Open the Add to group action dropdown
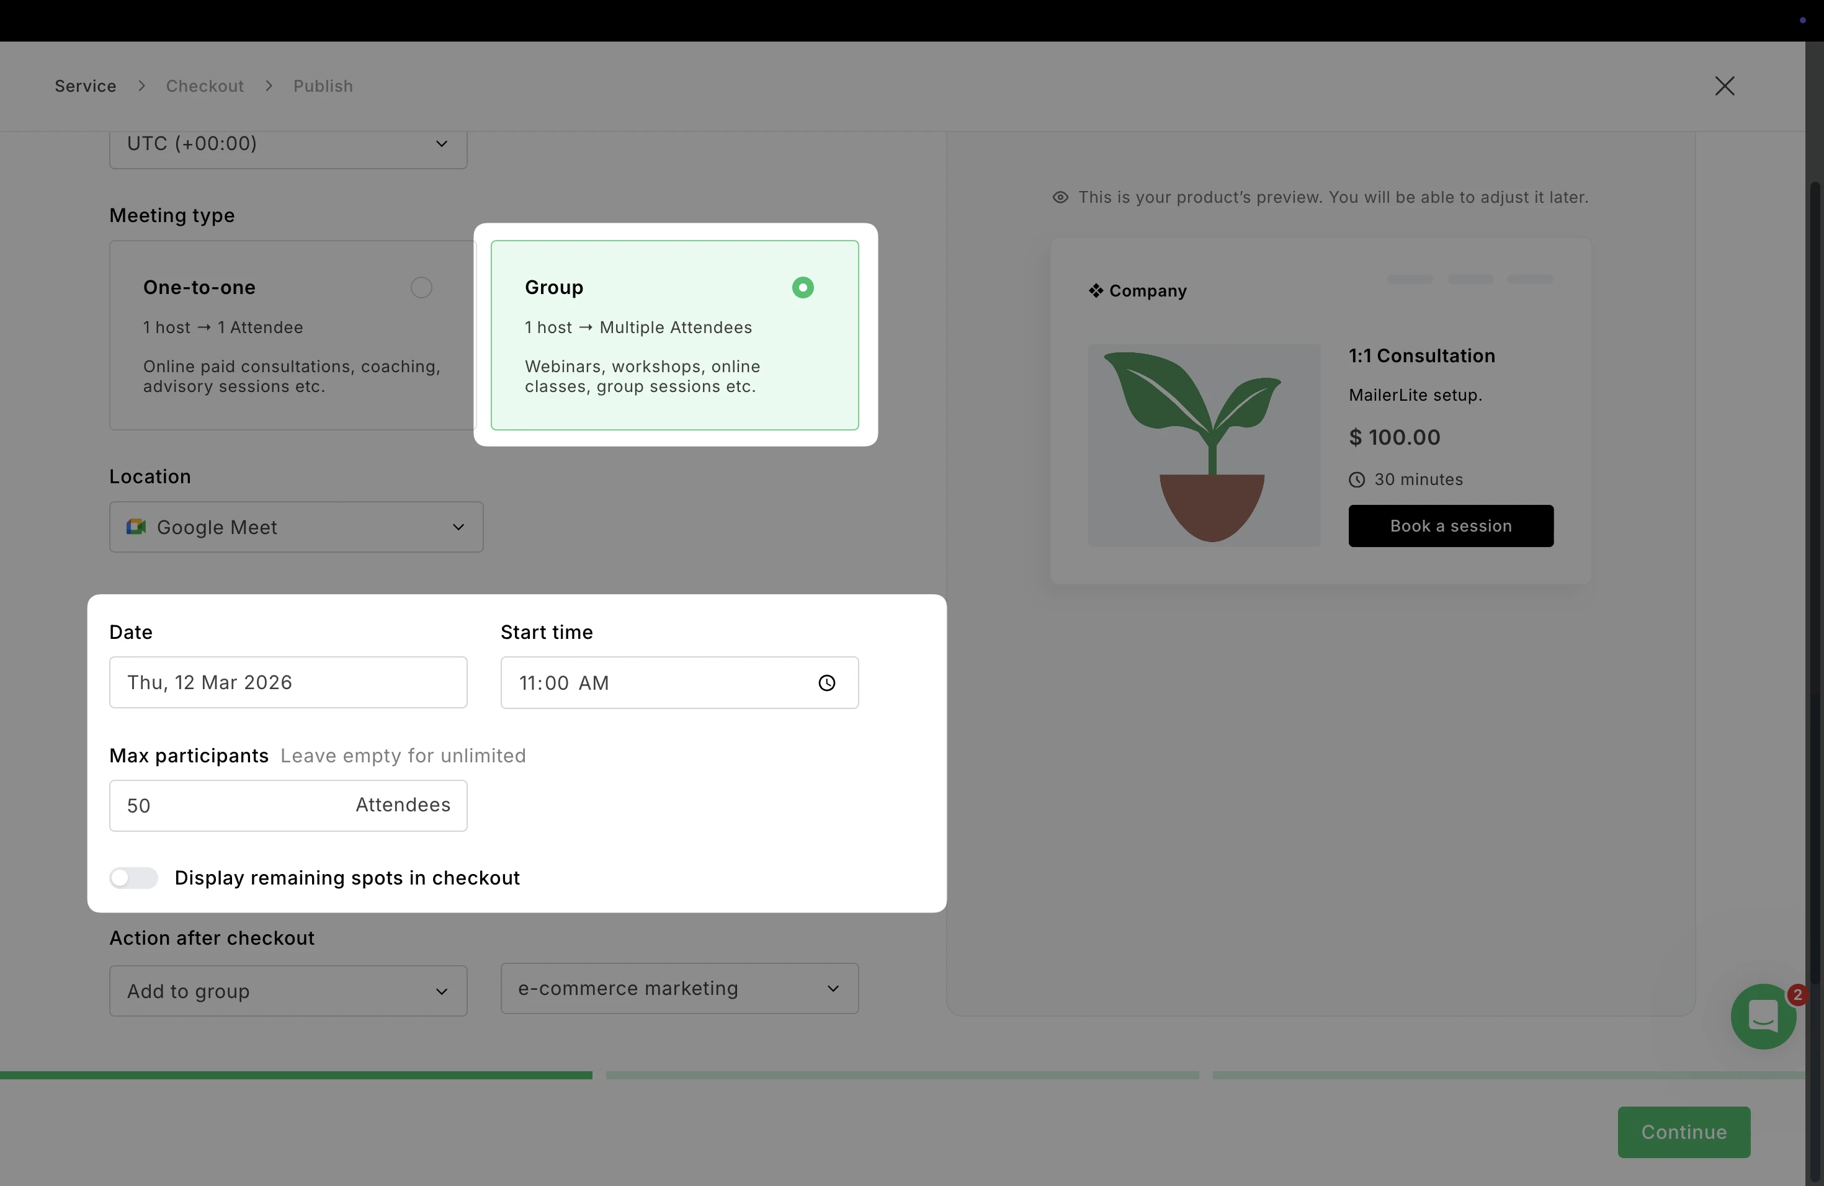 (x=288, y=991)
